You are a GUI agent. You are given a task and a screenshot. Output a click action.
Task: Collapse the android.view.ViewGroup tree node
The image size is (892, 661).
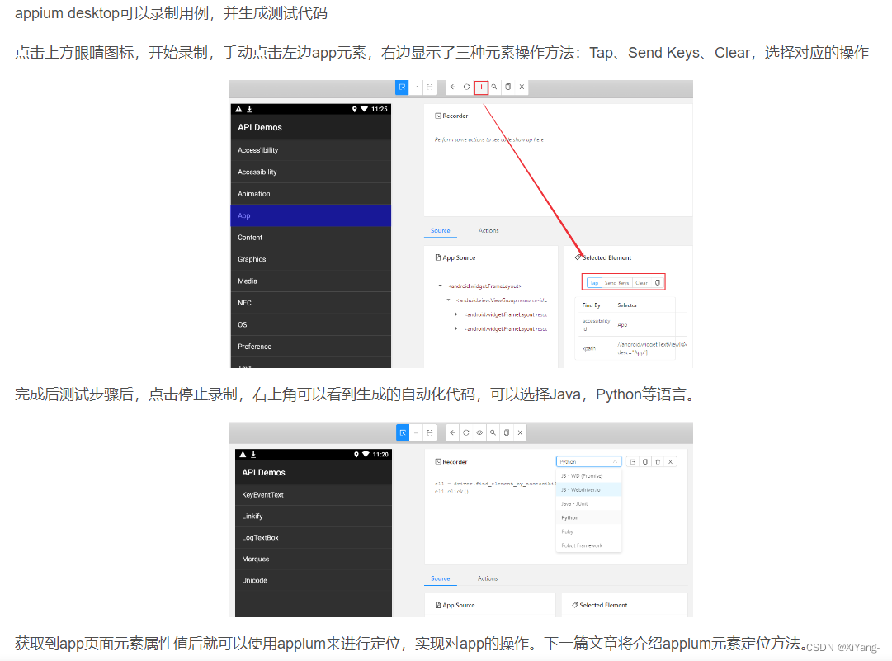point(448,300)
